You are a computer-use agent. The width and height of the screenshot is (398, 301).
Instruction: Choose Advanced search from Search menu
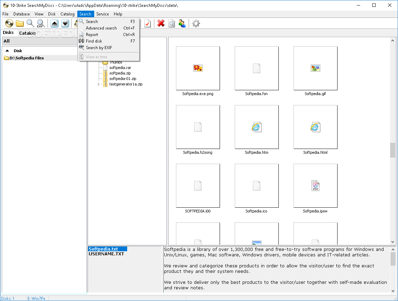pyautogui.click(x=109, y=28)
